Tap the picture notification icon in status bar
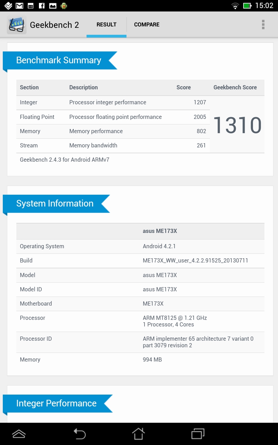 click(x=52, y=6)
